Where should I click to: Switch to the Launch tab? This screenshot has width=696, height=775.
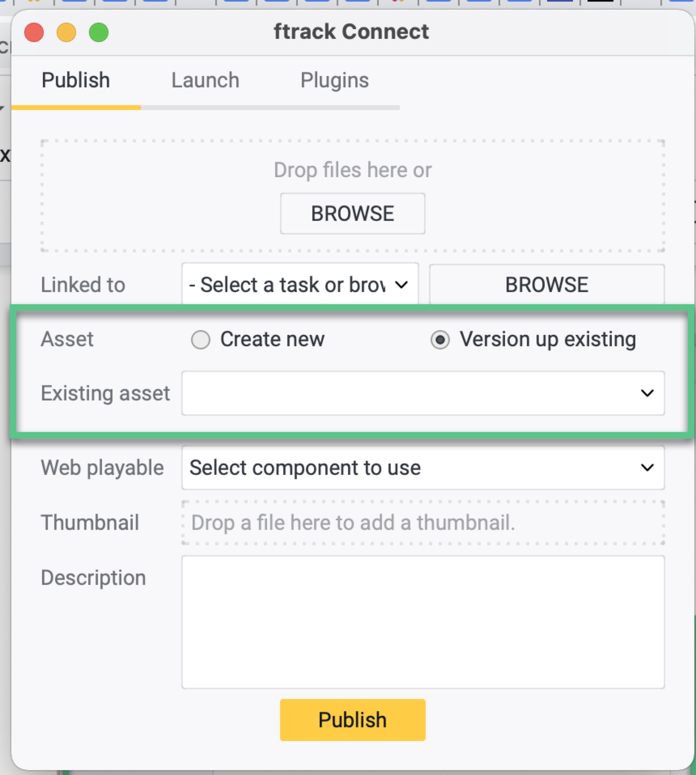tap(206, 80)
